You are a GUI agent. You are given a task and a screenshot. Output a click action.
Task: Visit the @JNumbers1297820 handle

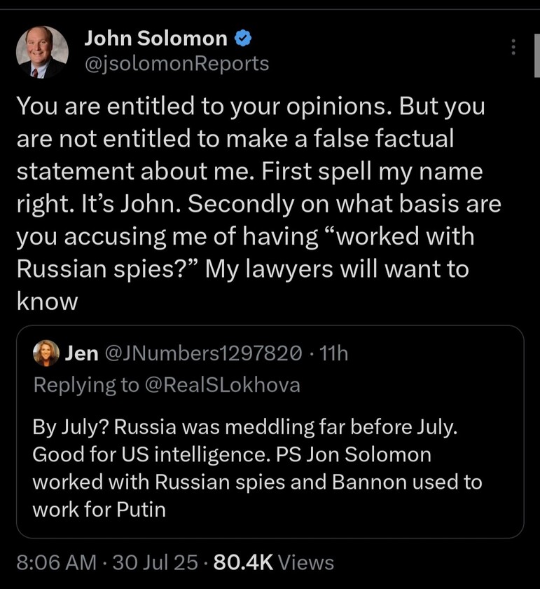(203, 353)
